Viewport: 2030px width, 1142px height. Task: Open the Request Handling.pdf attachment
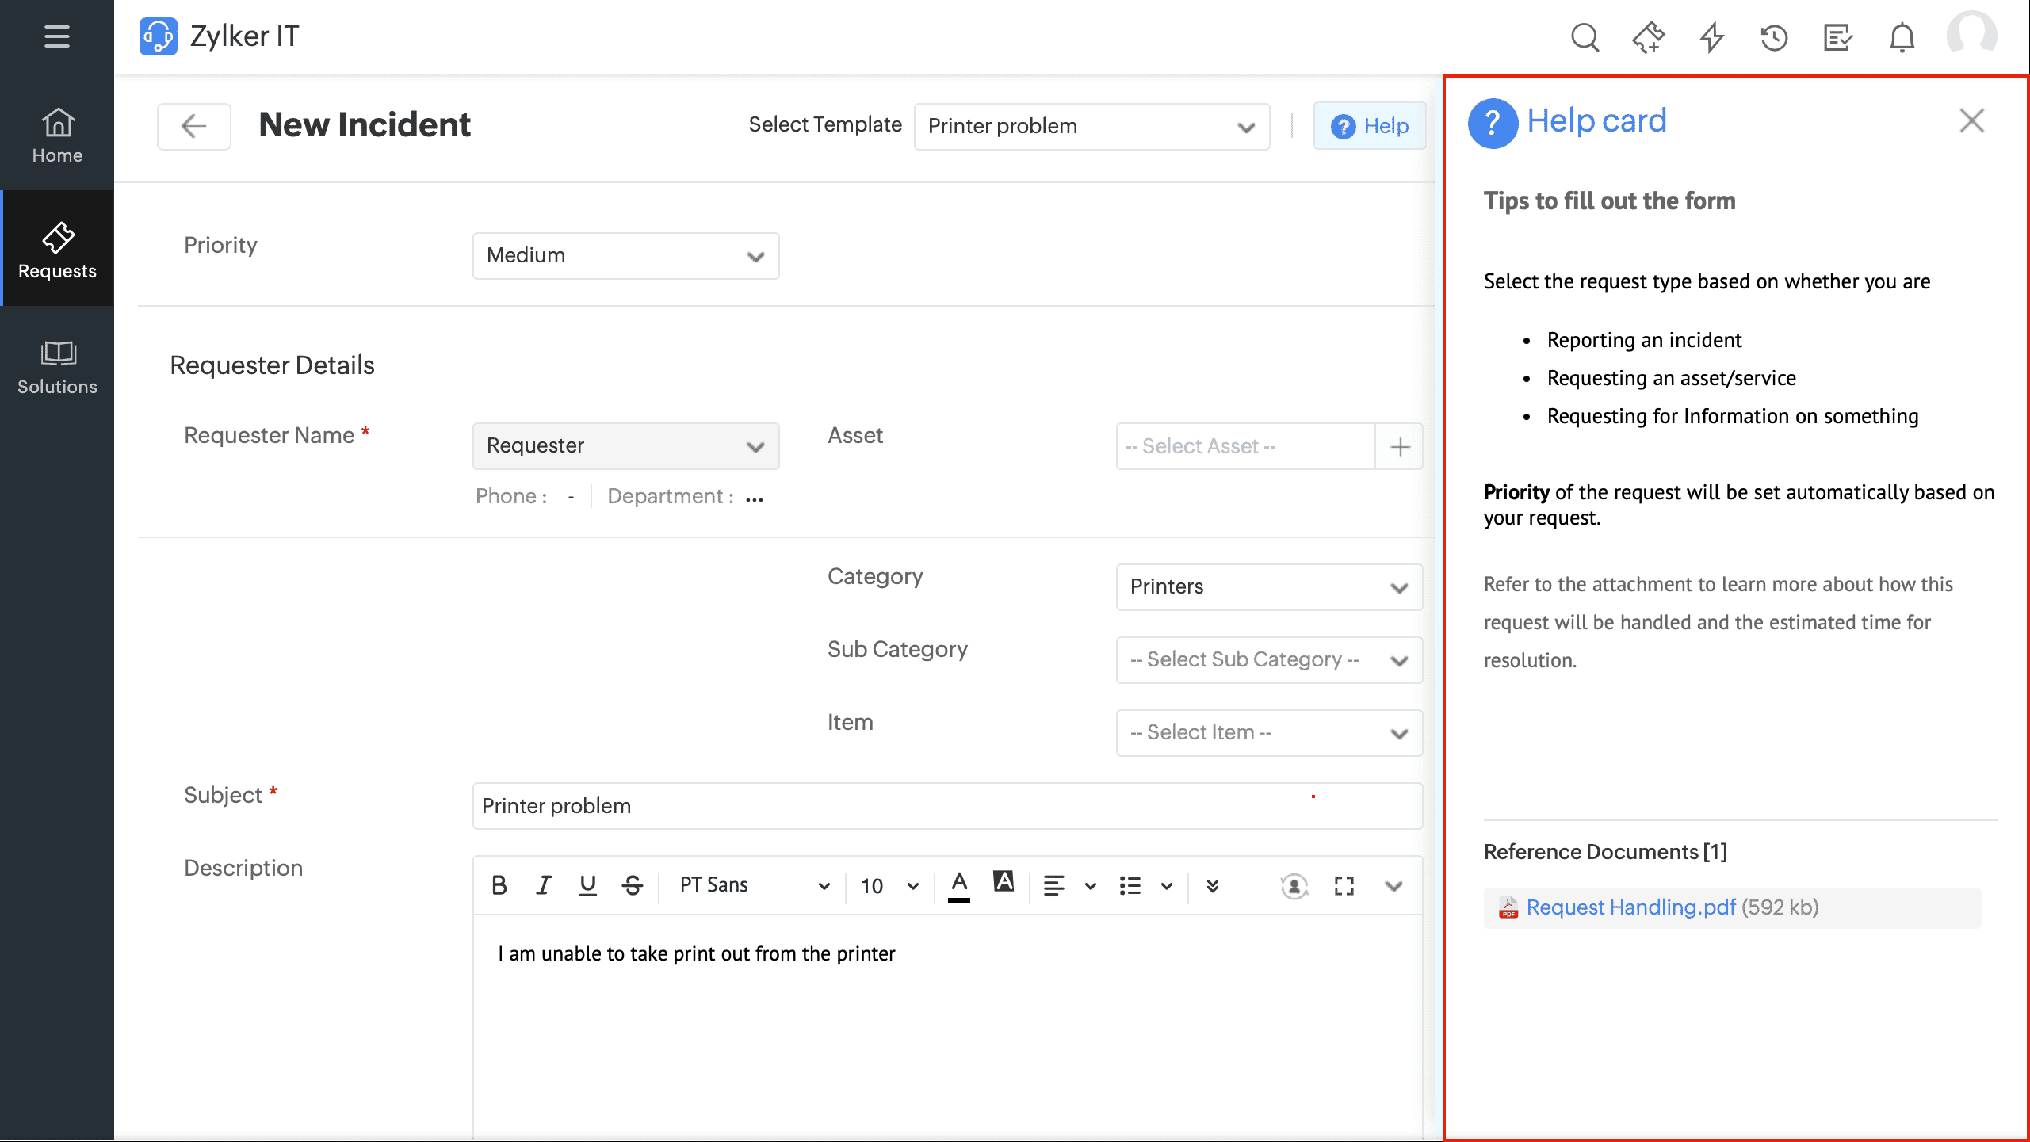click(x=1630, y=907)
